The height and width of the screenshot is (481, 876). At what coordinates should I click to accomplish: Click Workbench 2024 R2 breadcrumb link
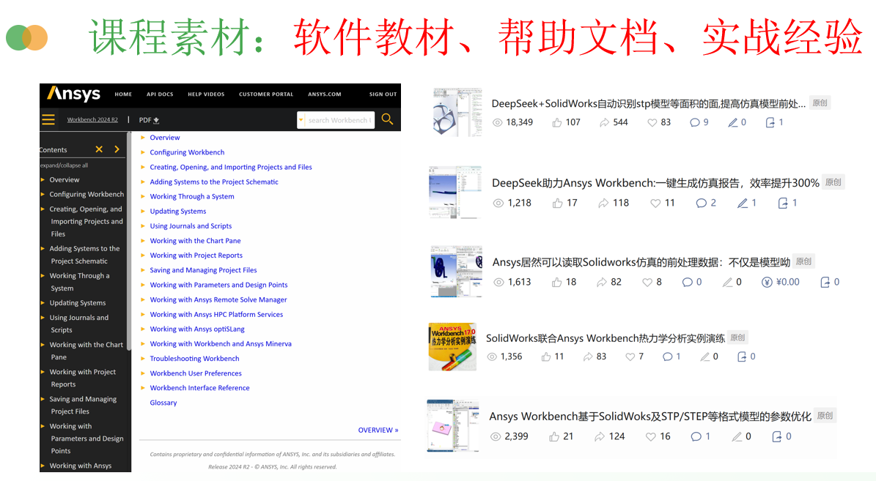(x=92, y=119)
